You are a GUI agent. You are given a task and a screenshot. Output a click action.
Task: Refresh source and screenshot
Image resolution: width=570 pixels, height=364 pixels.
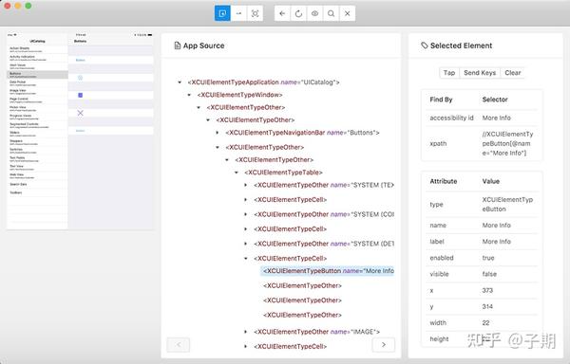298,14
